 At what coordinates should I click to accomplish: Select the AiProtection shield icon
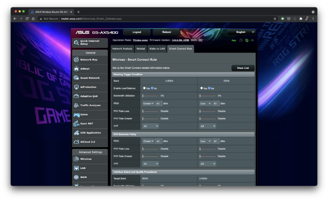tap(77, 87)
